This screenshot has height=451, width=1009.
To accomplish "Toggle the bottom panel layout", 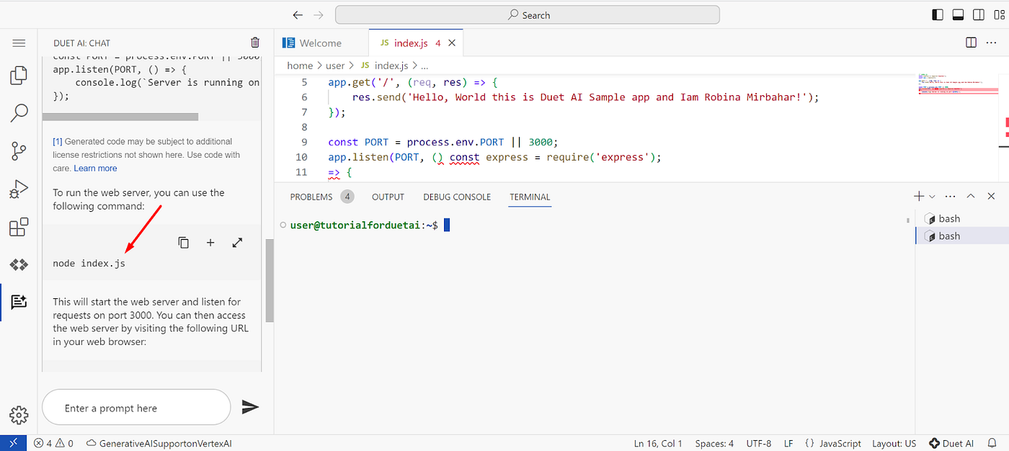I will point(958,14).
